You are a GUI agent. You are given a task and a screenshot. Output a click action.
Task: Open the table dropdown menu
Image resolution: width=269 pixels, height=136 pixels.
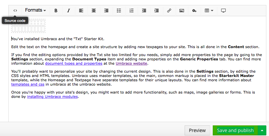[x=209, y=11]
